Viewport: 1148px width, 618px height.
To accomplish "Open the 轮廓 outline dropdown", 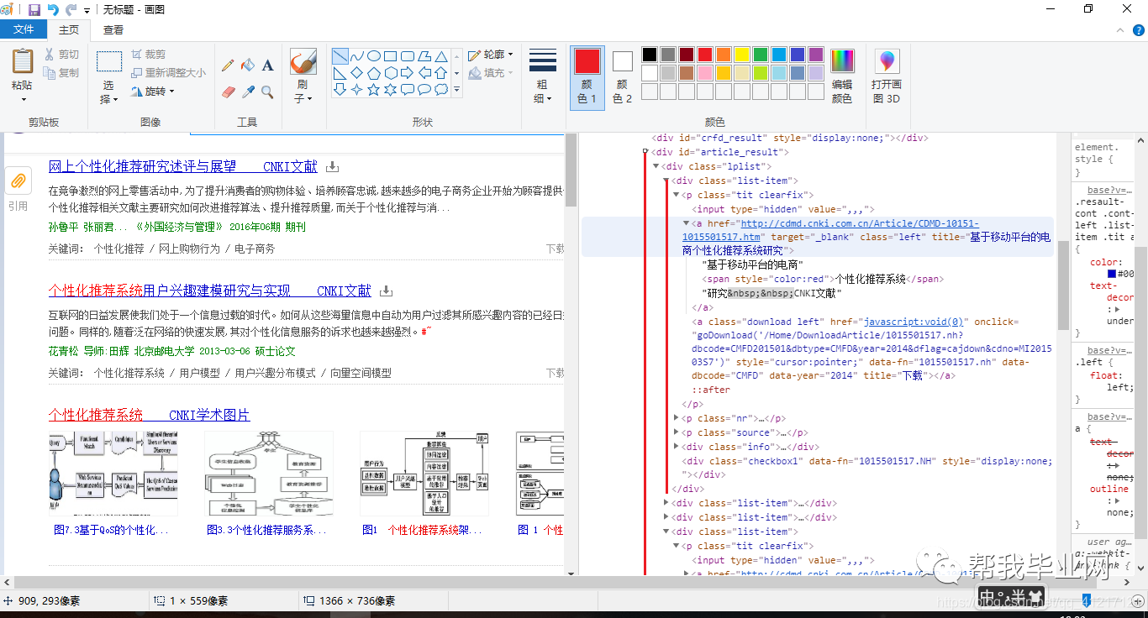I will (x=490, y=55).
